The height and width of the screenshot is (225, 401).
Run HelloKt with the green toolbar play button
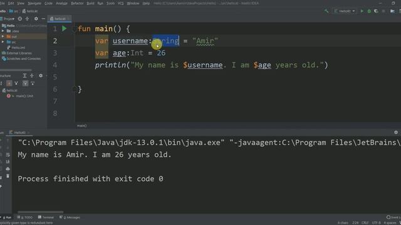(362, 11)
